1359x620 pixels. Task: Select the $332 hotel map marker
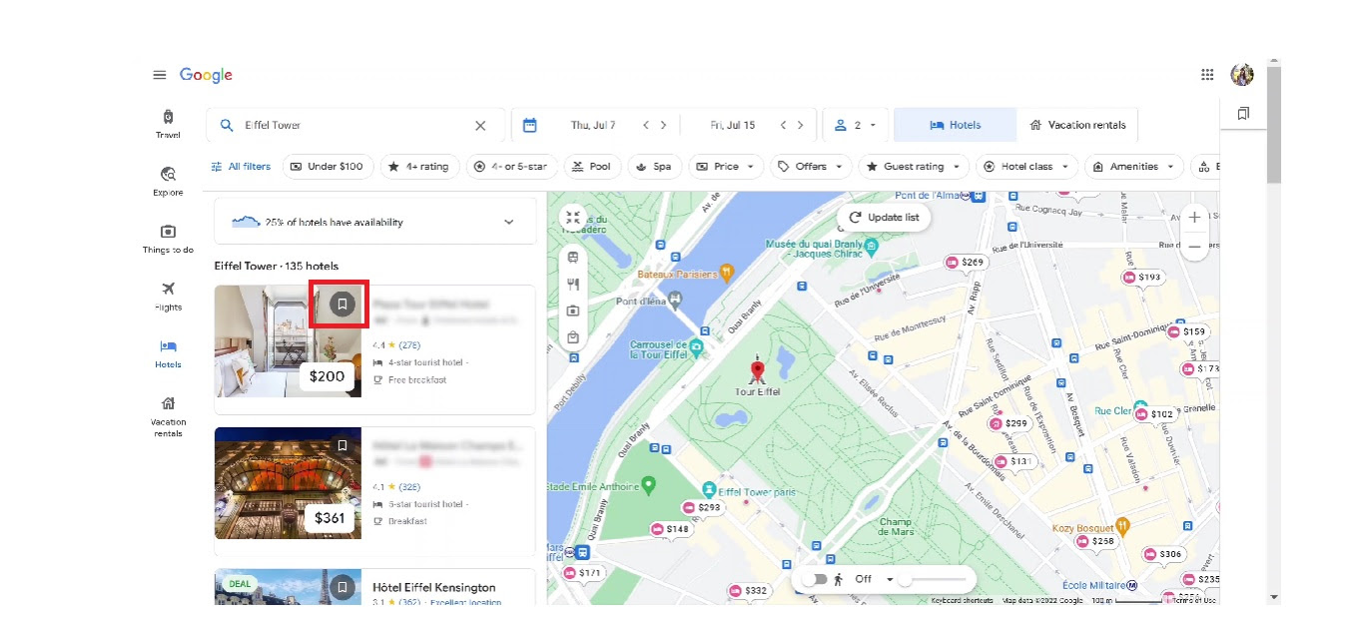749,591
